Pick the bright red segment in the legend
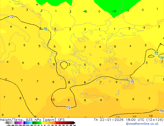The image size is (164, 126). (x=56, y=123)
